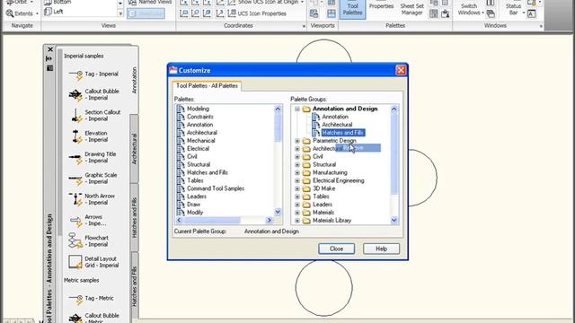Screen dimensions: 575x323
Task: Select Mechanical in the Palettes list
Action: click(x=200, y=141)
